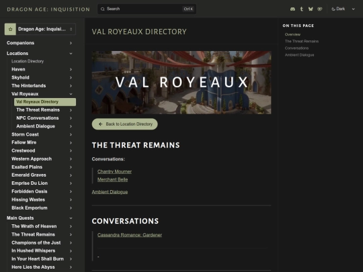Go to Dragon Age: Inquisition site title
This screenshot has width=363, height=272.
point(48,9)
